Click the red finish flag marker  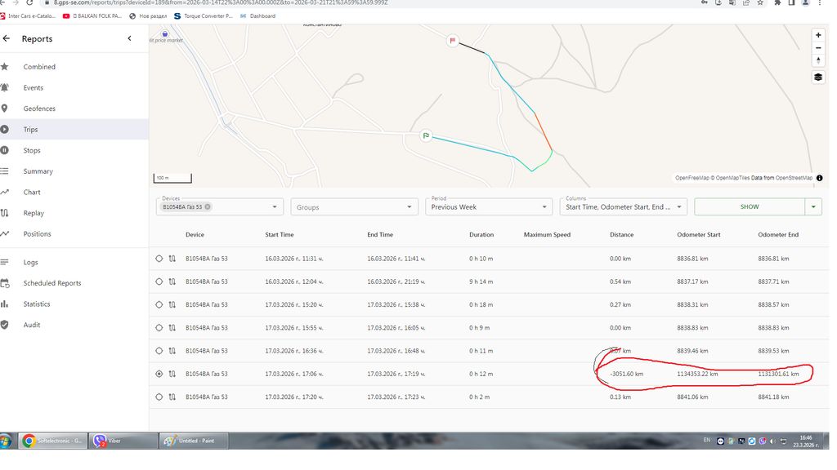(453, 41)
